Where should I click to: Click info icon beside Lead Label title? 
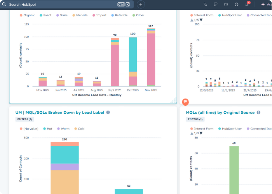pyautogui.click(x=108, y=113)
